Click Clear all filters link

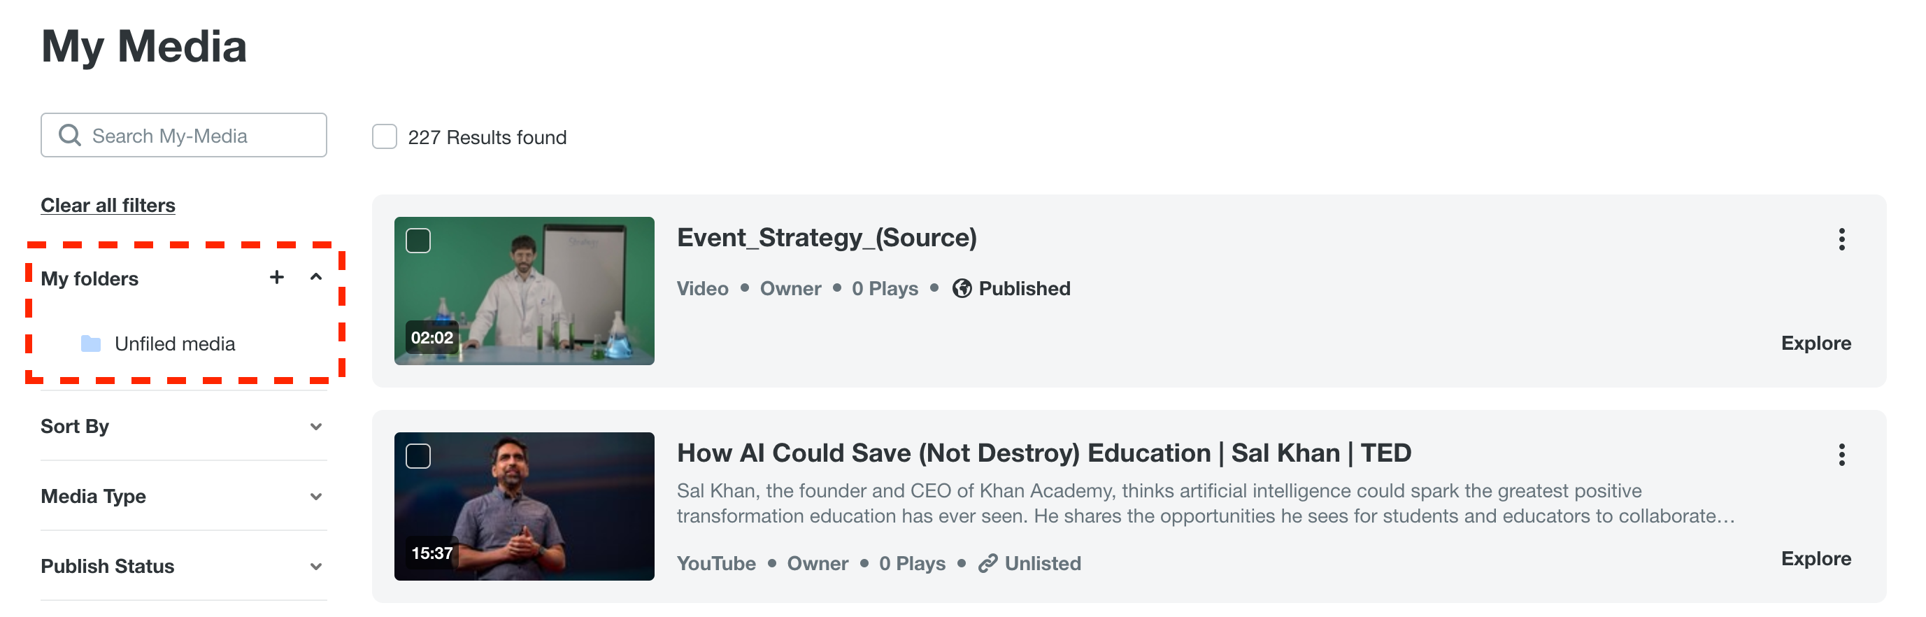[x=108, y=205]
